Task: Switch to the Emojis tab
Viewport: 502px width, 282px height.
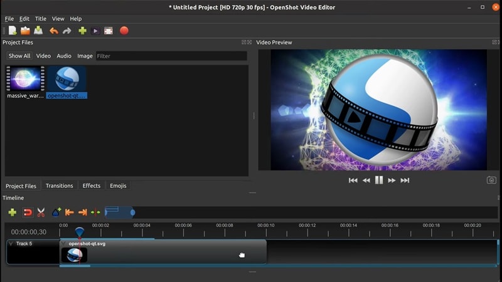Action: [x=118, y=185]
